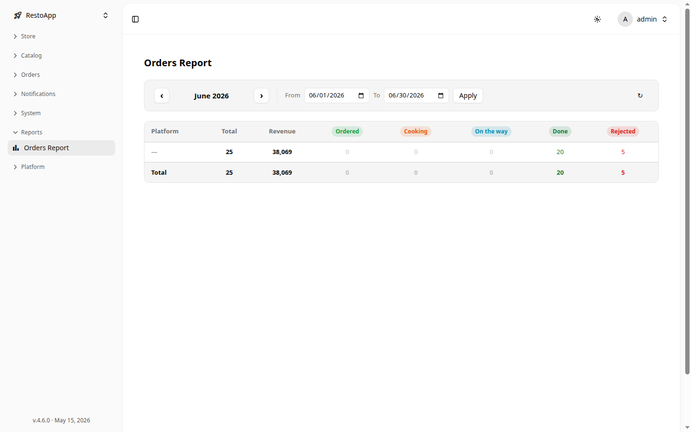Focus the From date field

click(337, 96)
